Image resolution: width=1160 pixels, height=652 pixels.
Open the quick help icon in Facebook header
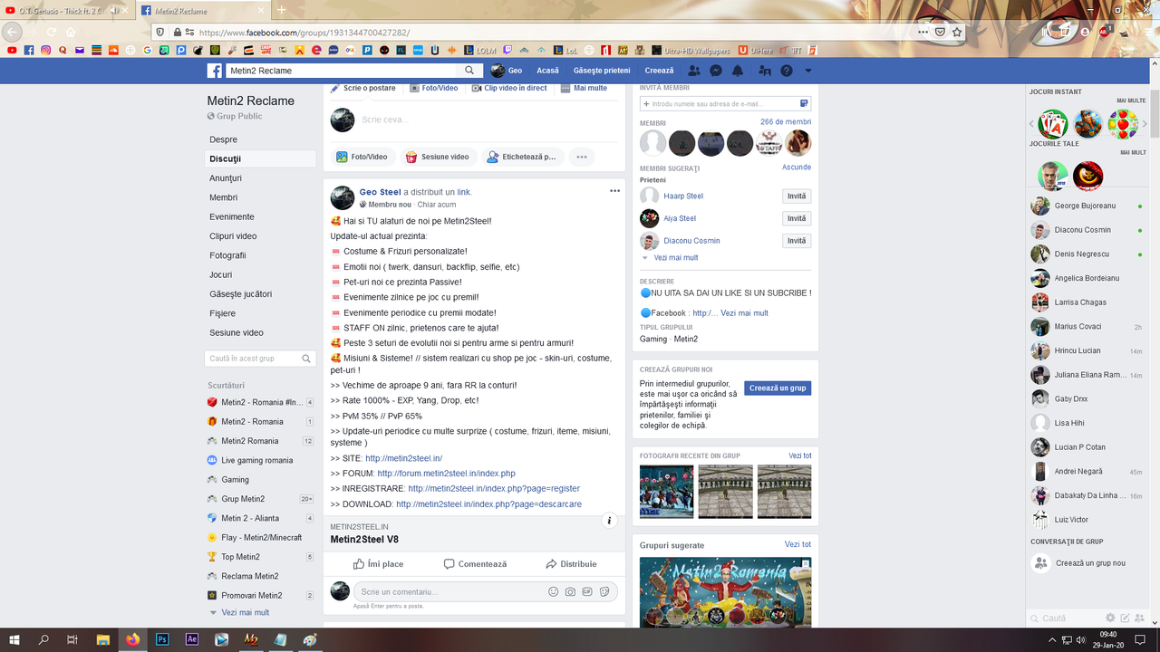pos(787,71)
